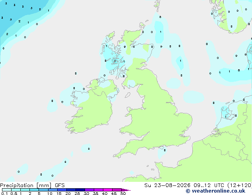The width and height of the screenshot is (252, 195).
Task: Select the 5–10 mm legend color swatch
Action: (44, 190)
